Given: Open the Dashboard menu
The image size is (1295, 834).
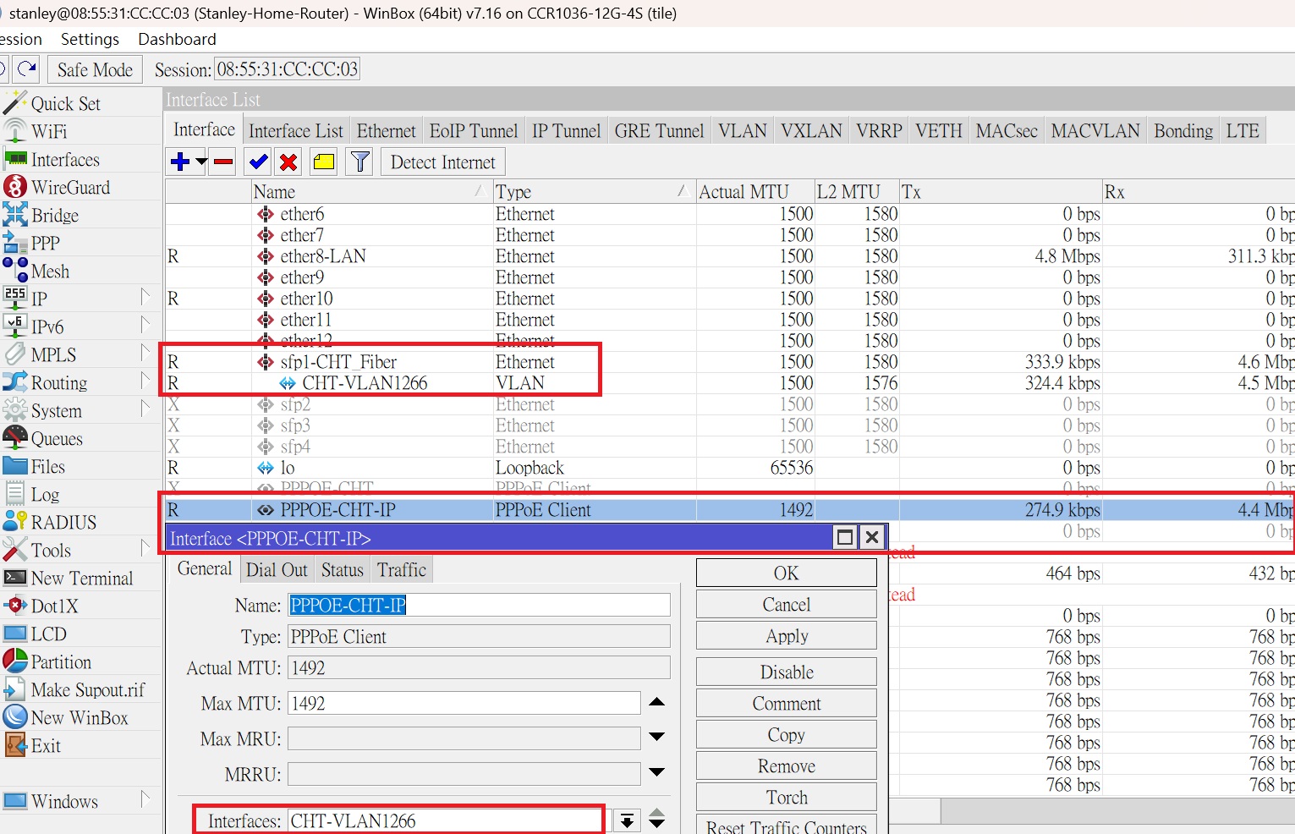Looking at the screenshot, I should point(177,39).
